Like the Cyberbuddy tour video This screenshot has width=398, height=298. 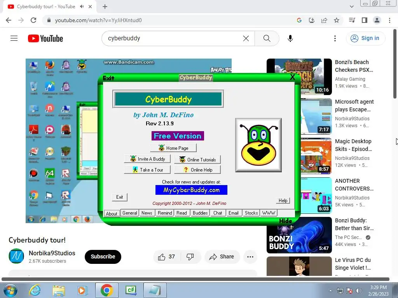click(x=166, y=257)
